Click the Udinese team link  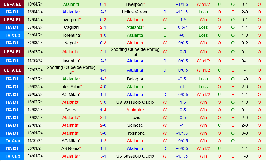tap(135, 125)
